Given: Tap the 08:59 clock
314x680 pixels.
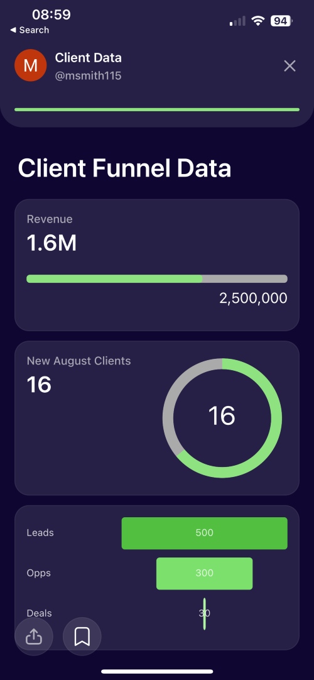Looking at the screenshot, I should [51, 14].
